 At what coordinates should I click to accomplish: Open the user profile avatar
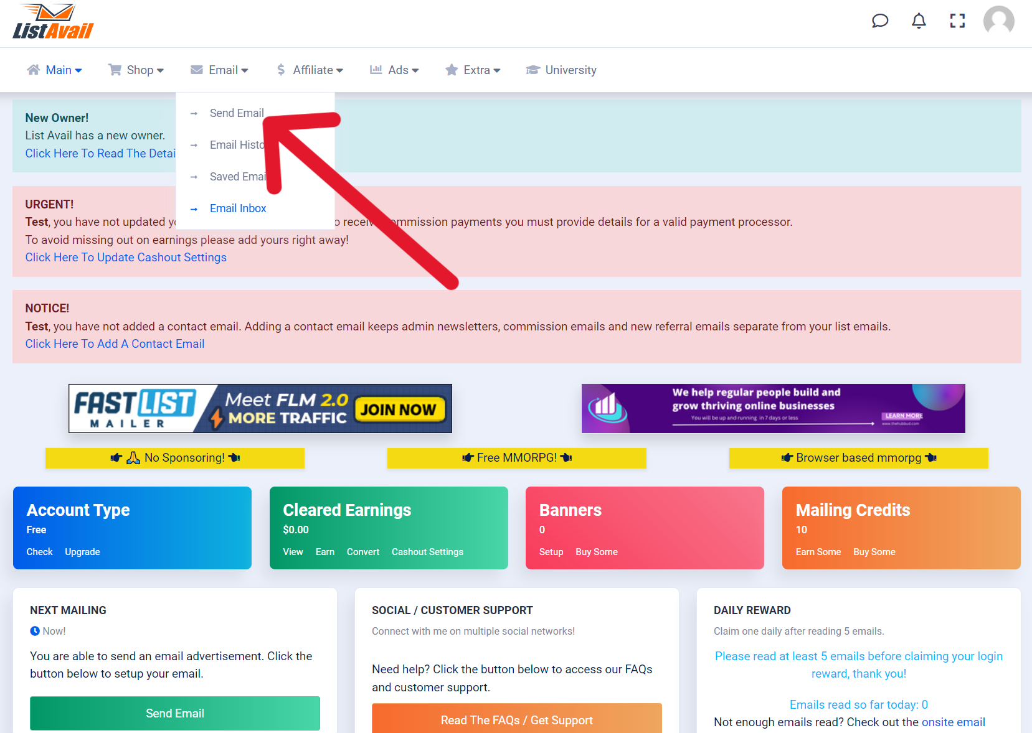(x=998, y=21)
